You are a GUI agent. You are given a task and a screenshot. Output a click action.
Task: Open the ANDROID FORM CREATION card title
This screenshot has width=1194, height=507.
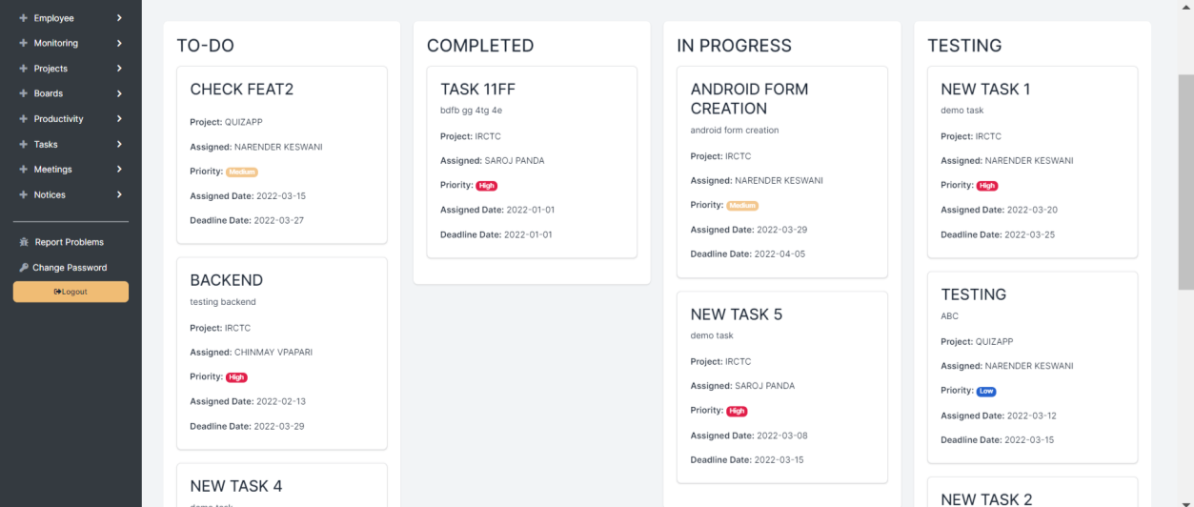coord(750,99)
